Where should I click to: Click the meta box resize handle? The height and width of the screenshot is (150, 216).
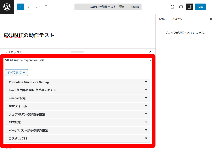[78, 52]
